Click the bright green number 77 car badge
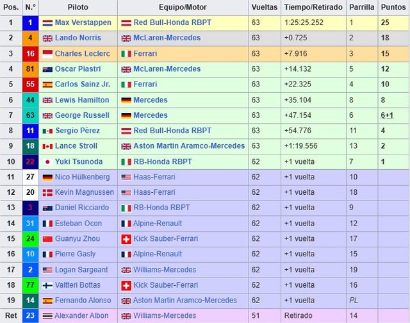The width and height of the screenshot is (410, 323). [30, 285]
